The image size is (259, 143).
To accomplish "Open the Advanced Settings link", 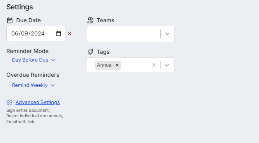I will coord(38,102).
